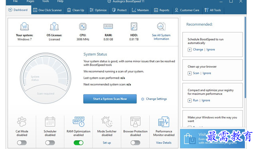Viewport: 256px width, 149px height.
Task: Click the Clean Up trash icon
Action: click(x=69, y=10)
